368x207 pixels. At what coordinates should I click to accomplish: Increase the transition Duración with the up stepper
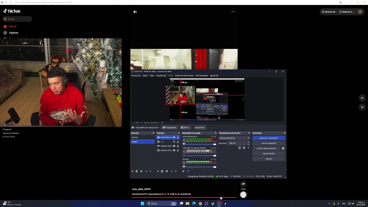248,142
